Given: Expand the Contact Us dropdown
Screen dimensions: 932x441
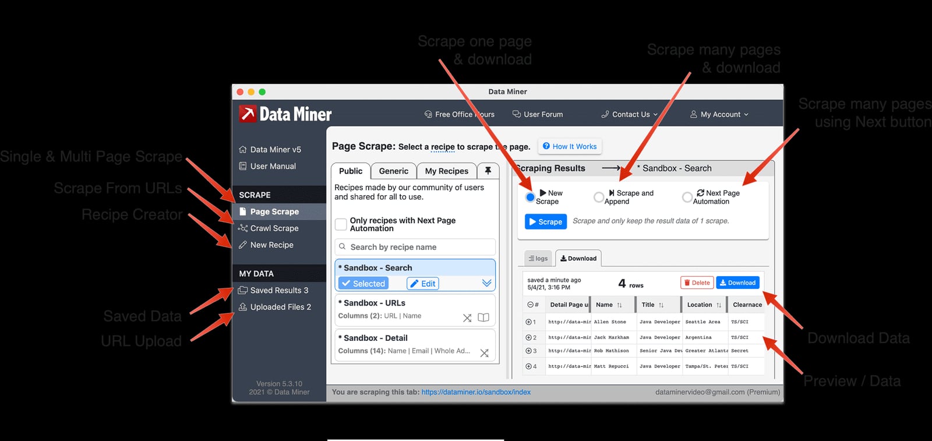Looking at the screenshot, I should (630, 114).
